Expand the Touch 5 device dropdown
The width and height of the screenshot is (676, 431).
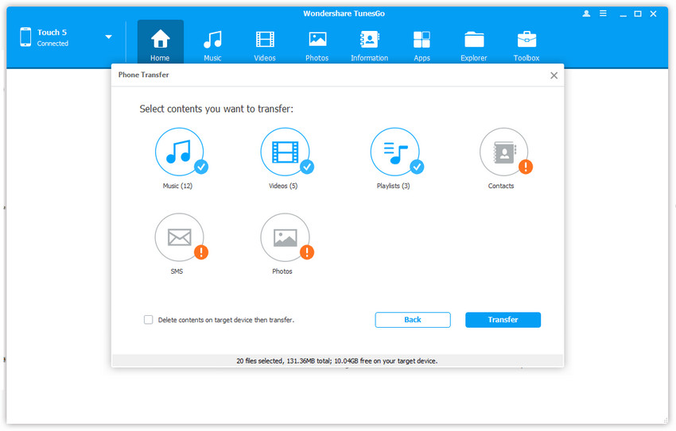108,37
